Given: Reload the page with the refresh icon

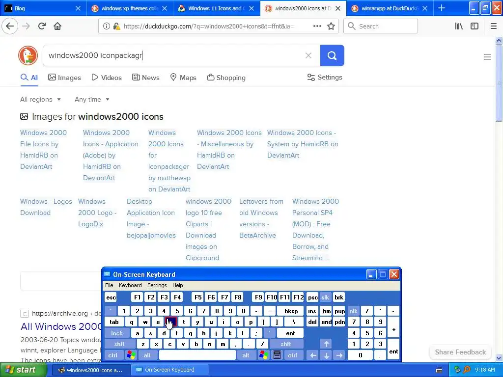Looking at the screenshot, I should 42,26.
